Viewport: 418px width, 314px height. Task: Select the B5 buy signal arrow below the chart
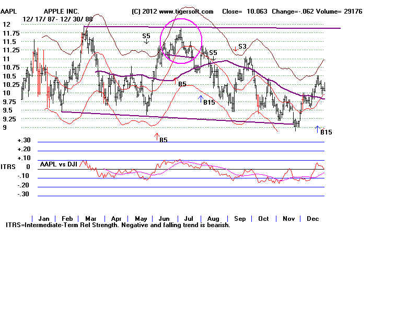point(158,136)
